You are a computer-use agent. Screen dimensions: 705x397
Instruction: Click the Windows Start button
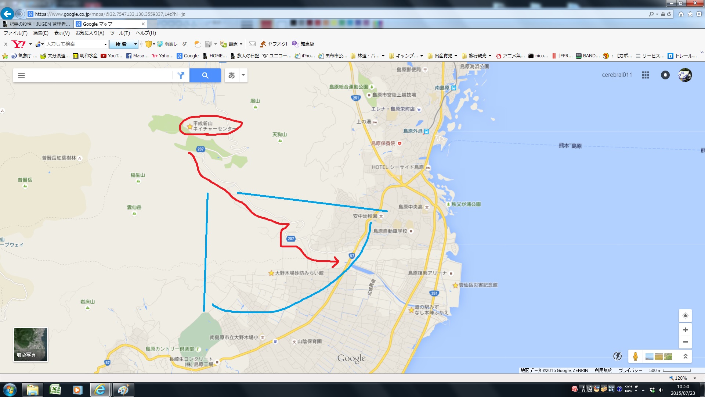tap(10, 390)
